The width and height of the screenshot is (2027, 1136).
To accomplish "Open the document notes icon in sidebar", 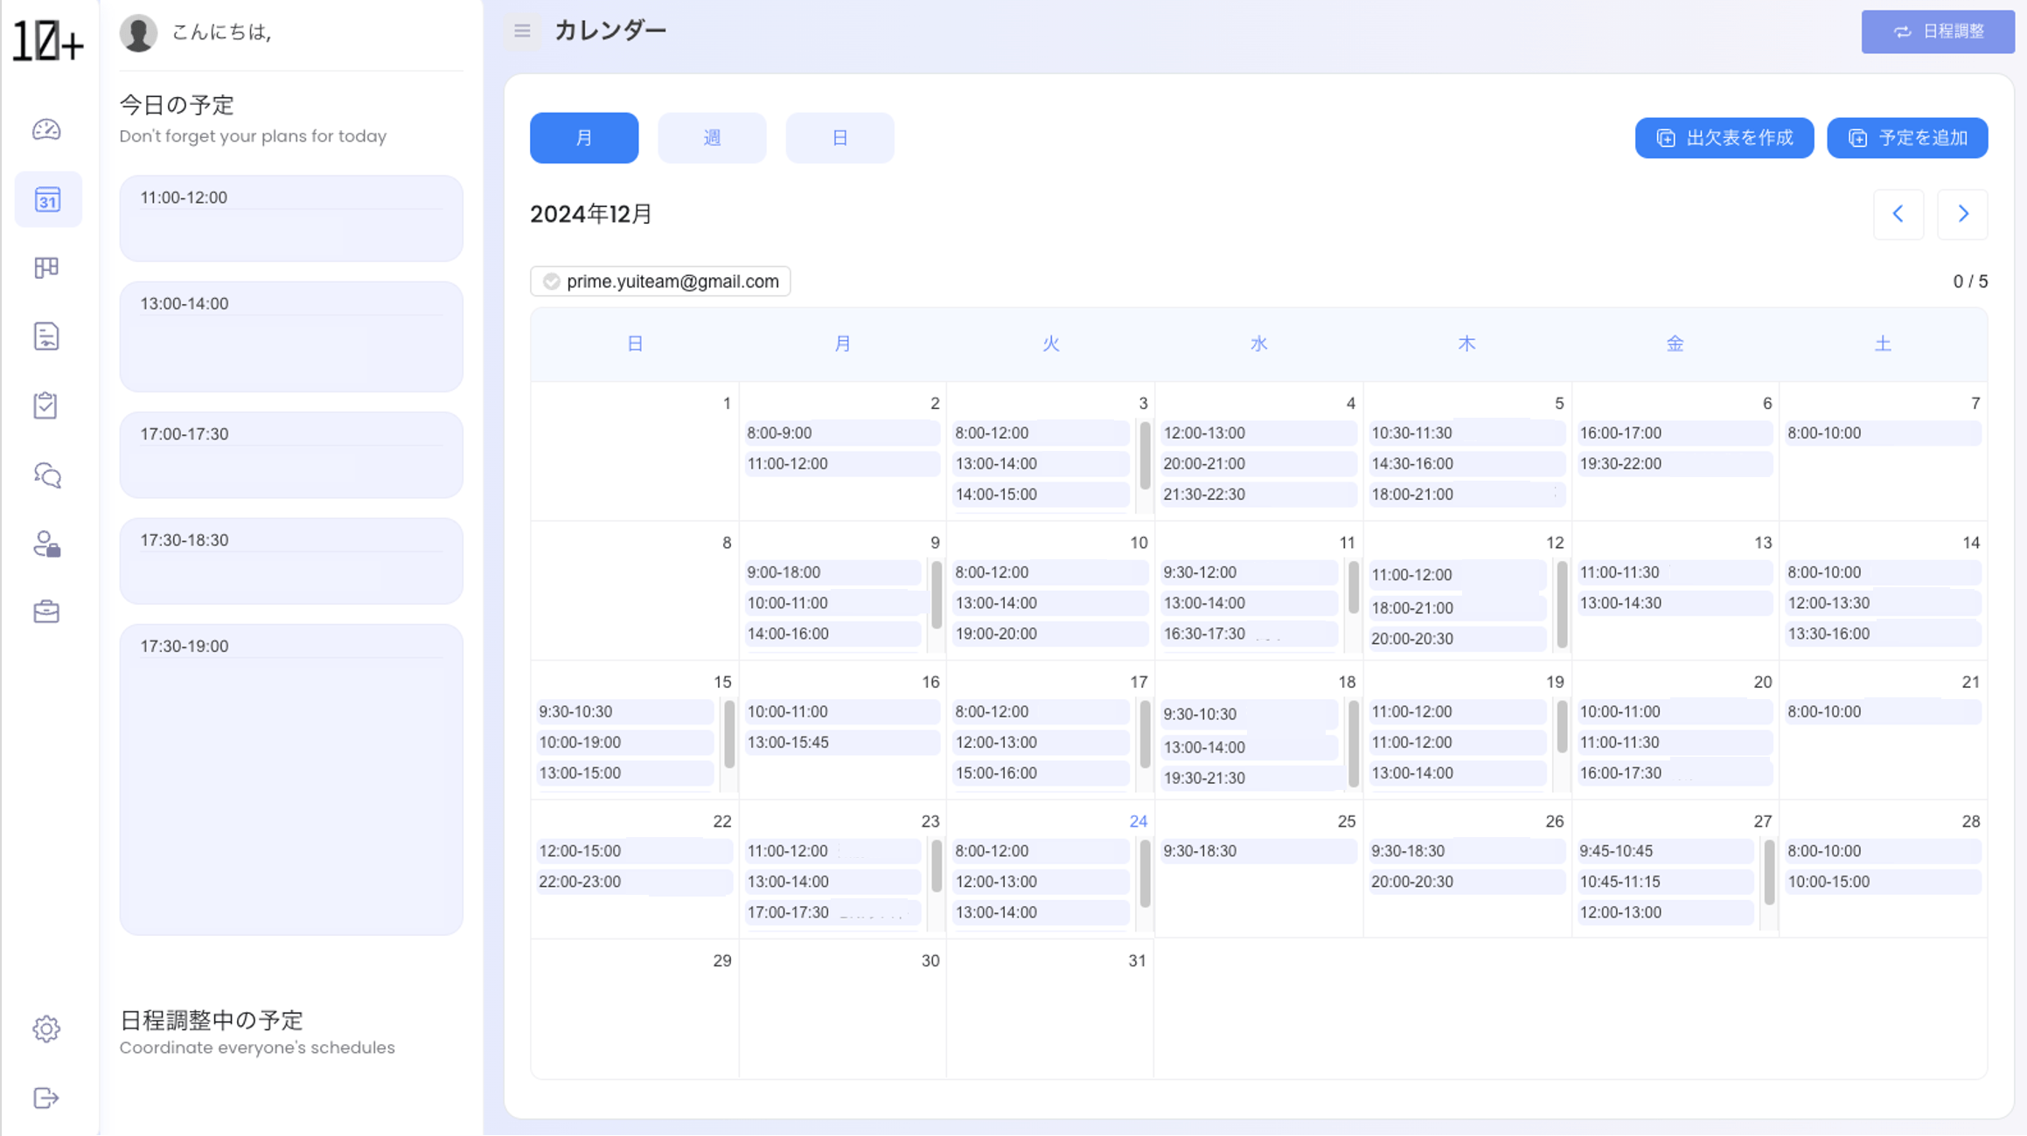I will click(46, 336).
